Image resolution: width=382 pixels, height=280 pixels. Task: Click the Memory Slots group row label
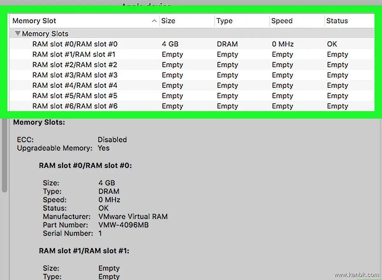point(45,34)
